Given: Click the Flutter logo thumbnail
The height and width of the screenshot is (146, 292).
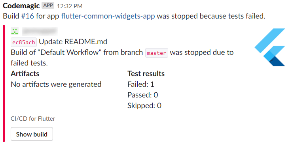Looking at the screenshot, I should [270, 47].
